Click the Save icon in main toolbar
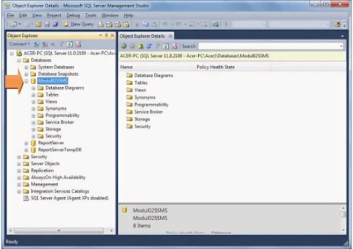Image resolution: width=353 pixels, height=249 pixels. pyautogui.click(x=47, y=24)
